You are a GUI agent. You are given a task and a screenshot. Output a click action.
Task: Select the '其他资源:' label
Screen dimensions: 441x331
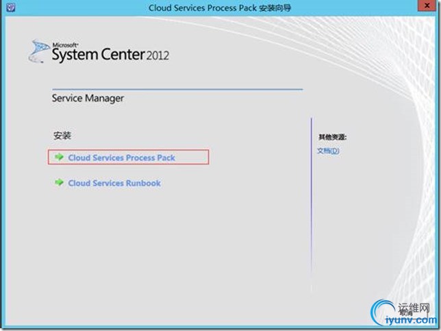(x=332, y=137)
